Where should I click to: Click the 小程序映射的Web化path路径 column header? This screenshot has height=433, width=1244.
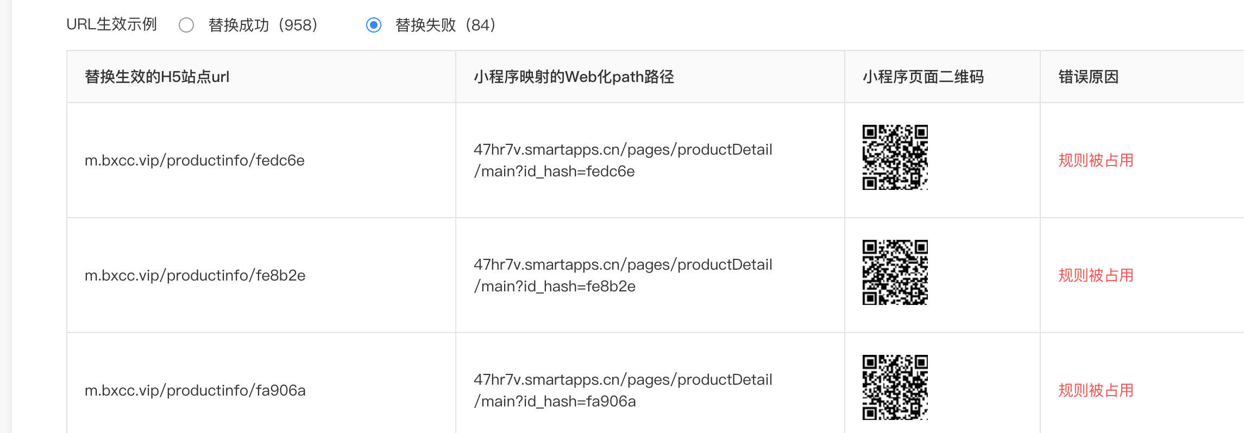(574, 77)
